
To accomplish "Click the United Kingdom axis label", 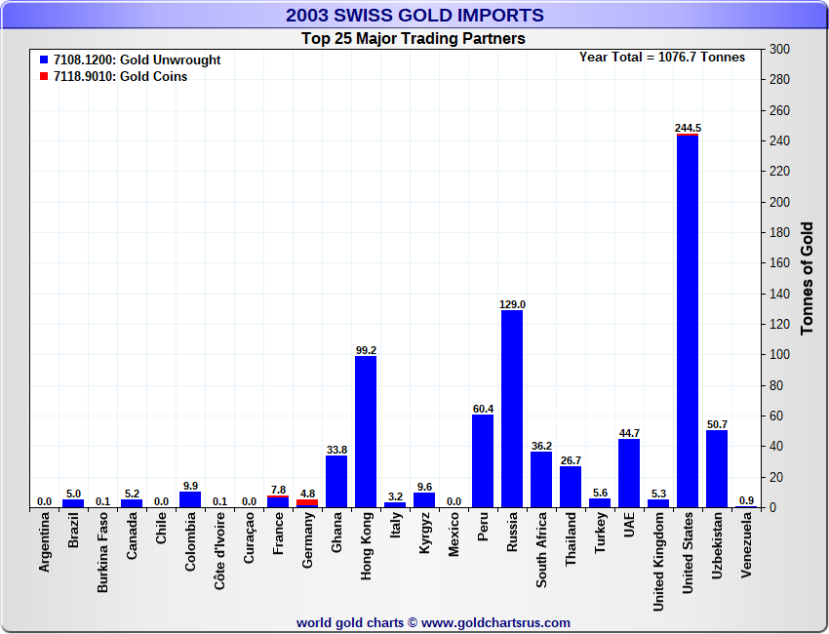I will click(658, 562).
